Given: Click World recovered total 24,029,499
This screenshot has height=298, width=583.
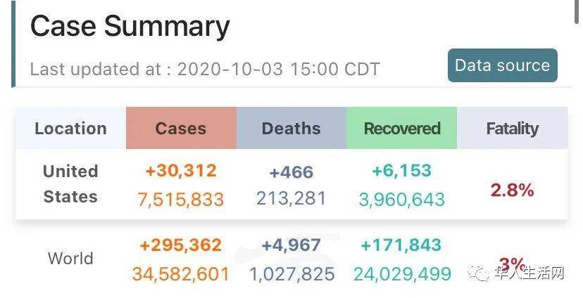Looking at the screenshot, I should (x=402, y=274).
